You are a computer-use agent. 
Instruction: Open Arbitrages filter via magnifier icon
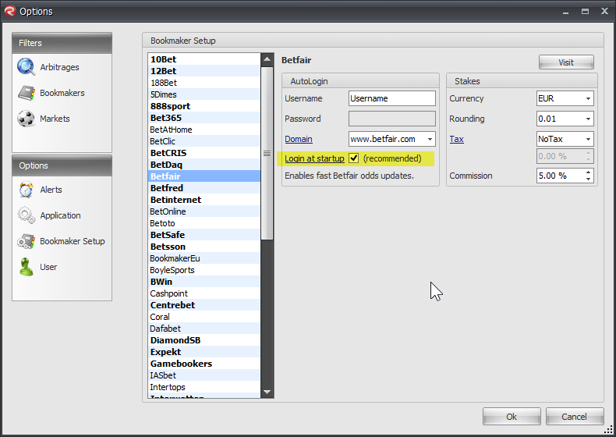point(26,67)
